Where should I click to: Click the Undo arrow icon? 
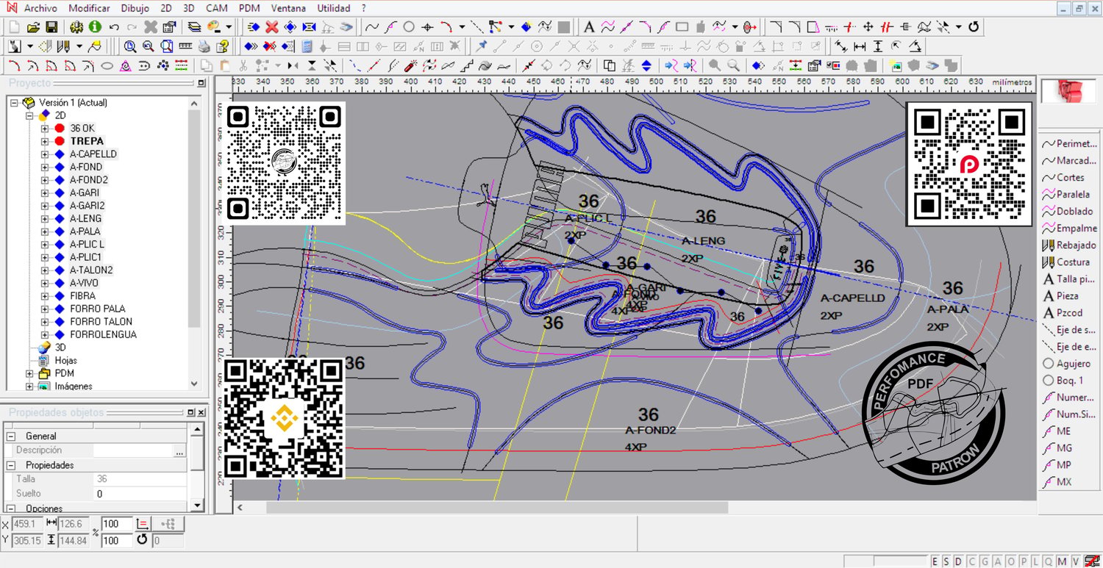point(114,27)
